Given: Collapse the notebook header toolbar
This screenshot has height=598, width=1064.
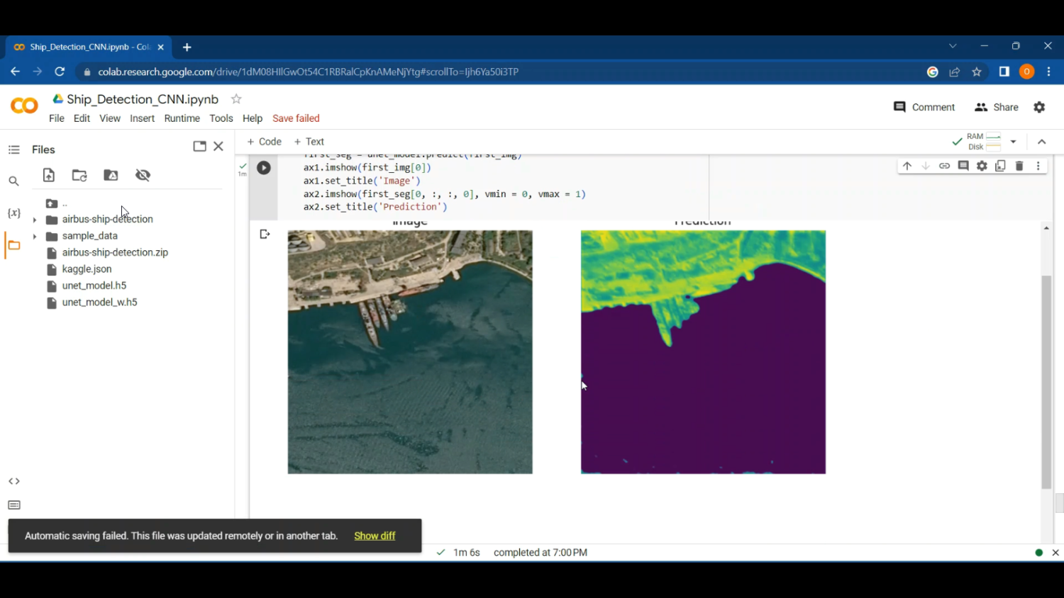Looking at the screenshot, I should (x=1041, y=141).
